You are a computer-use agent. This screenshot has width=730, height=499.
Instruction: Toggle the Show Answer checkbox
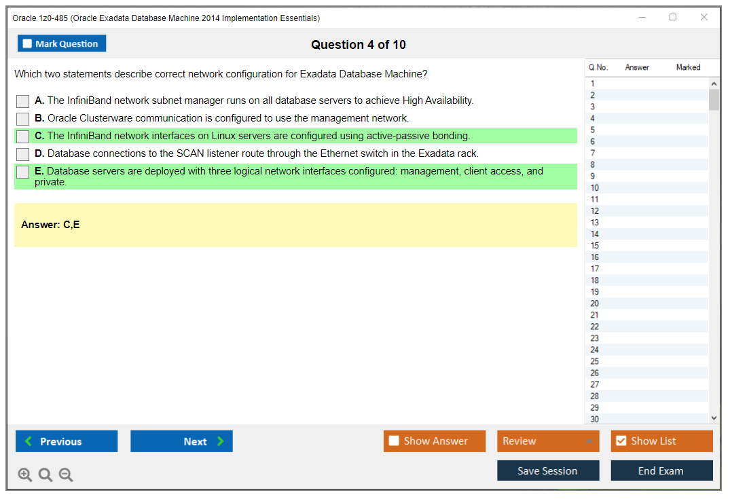[x=395, y=441]
